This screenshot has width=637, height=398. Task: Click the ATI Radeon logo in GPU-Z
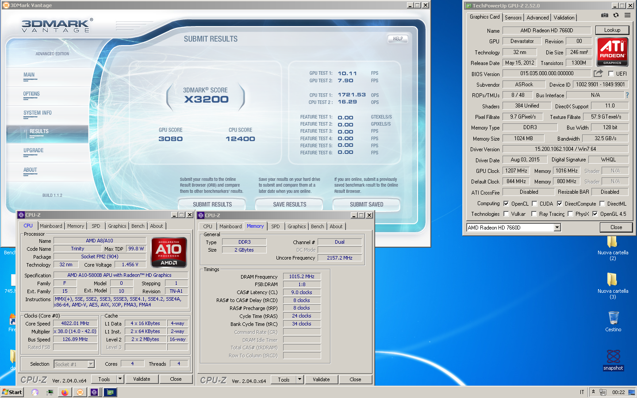(x=612, y=52)
